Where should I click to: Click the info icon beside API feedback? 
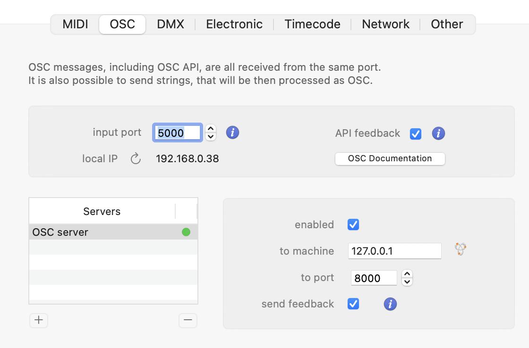[x=438, y=133]
